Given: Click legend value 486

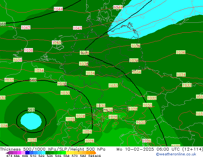Looking at the screenshot, I should (x=17, y=156).
